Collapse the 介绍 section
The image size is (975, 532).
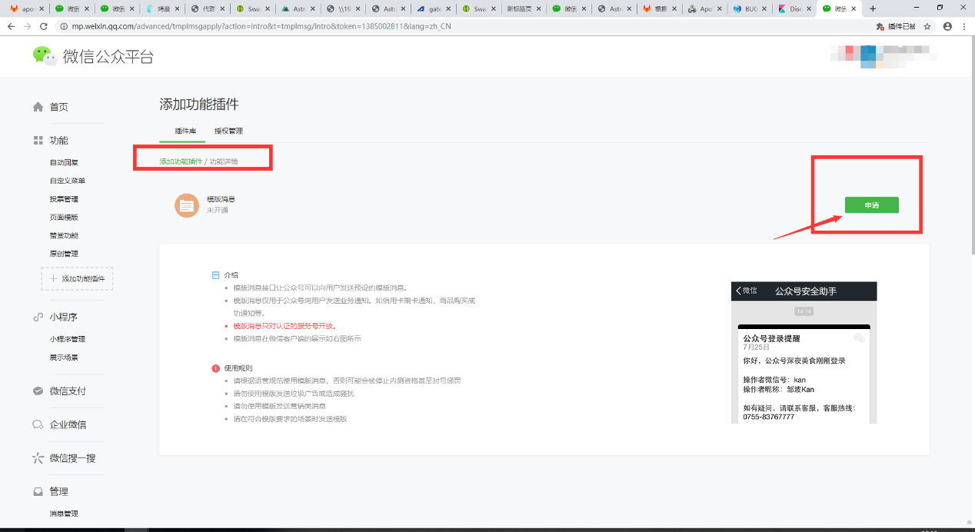click(x=215, y=274)
